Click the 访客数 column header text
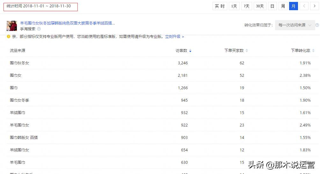320x174 pixels. pyautogui.click(x=181, y=51)
